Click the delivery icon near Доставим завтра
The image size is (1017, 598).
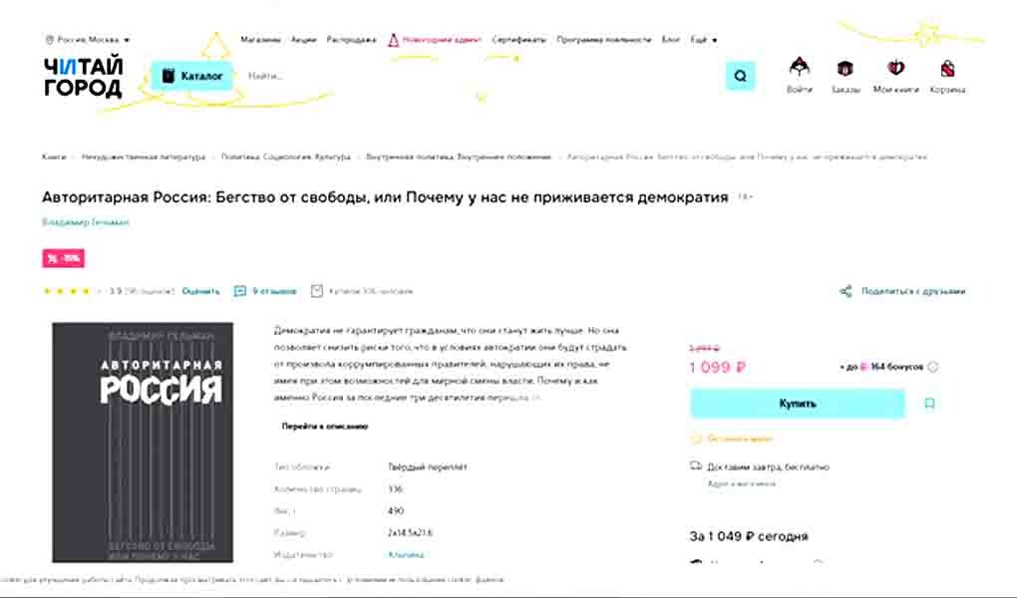click(x=695, y=465)
